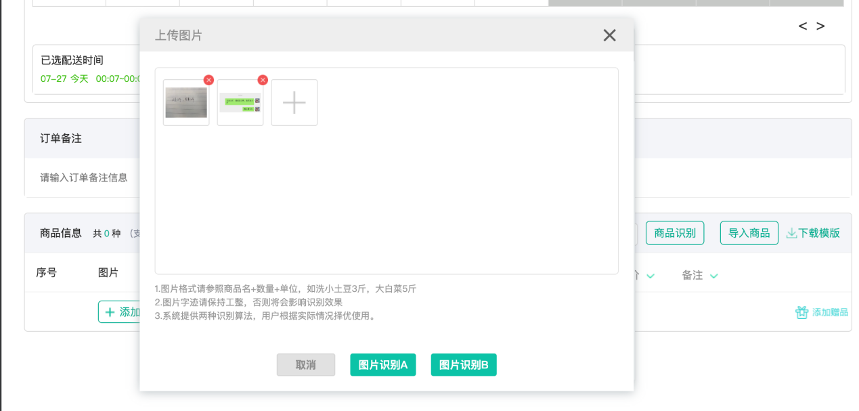This screenshot has height=411, width=859.
Task: Click the gift icon next to 添加赠品
Action: pyautogui.click(x=801, y=311)
